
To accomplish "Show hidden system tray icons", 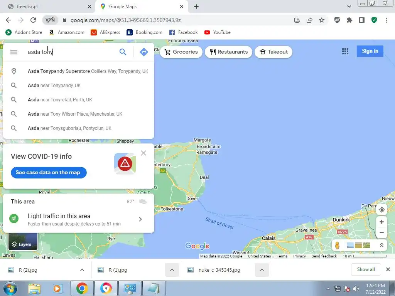I will [x=328, y=289].
